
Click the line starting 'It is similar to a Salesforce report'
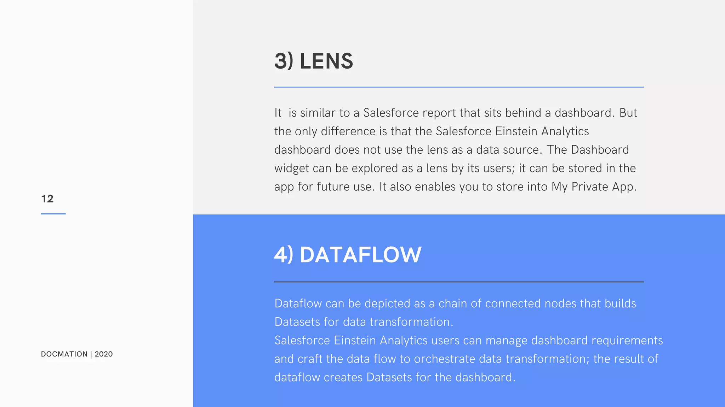tap(456, 113)
